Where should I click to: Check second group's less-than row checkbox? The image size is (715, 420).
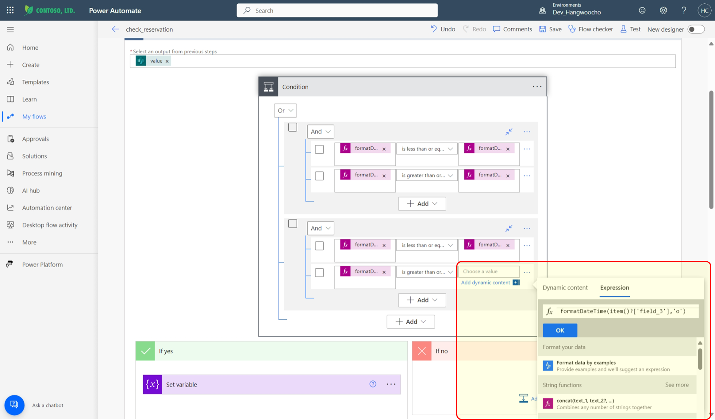coord(319,246)
